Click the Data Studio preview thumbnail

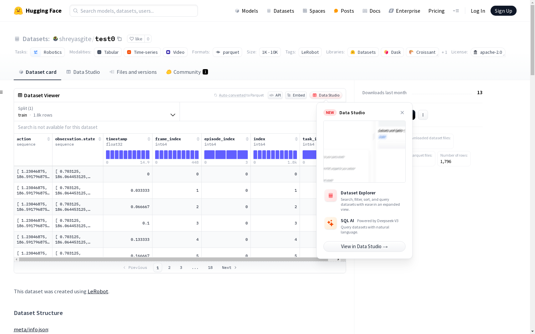(x=364, y=152)
